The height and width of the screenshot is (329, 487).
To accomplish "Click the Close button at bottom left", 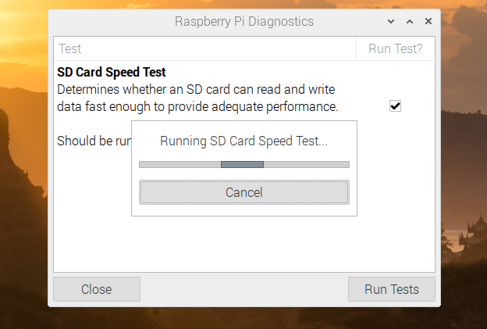I will coord(97,289).
